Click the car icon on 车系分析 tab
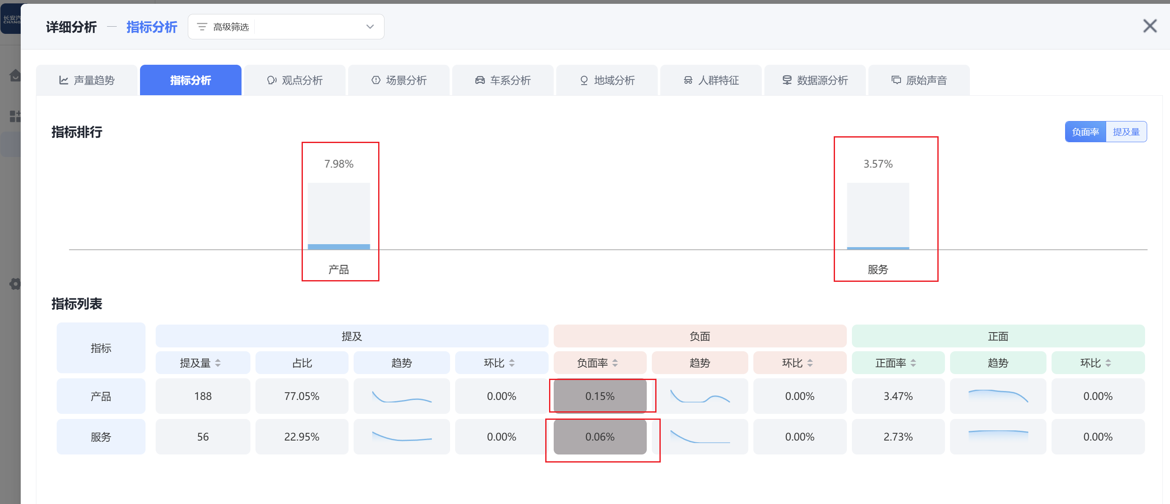 [x=480, y=80]
